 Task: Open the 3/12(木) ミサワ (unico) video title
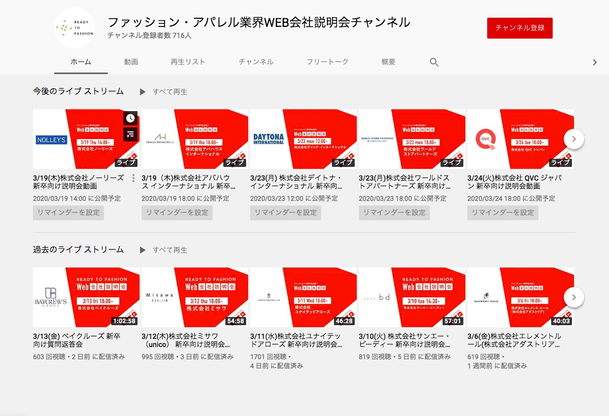(x=186, y=340)
